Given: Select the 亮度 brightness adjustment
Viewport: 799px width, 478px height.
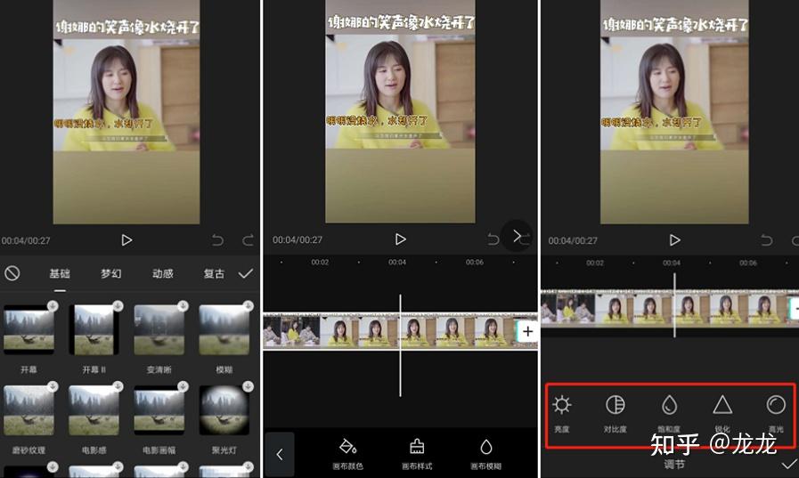Looking at the screenshot, I should click(561, 414).
